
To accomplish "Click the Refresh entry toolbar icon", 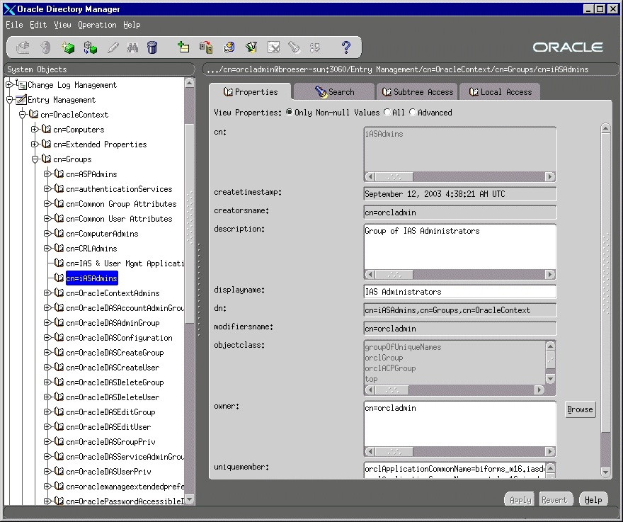I will 229,47.
